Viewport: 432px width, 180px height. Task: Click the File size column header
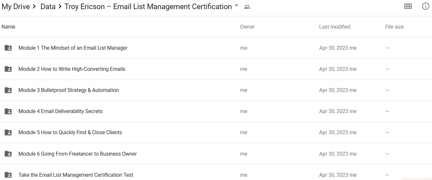(x=394, y=27)
